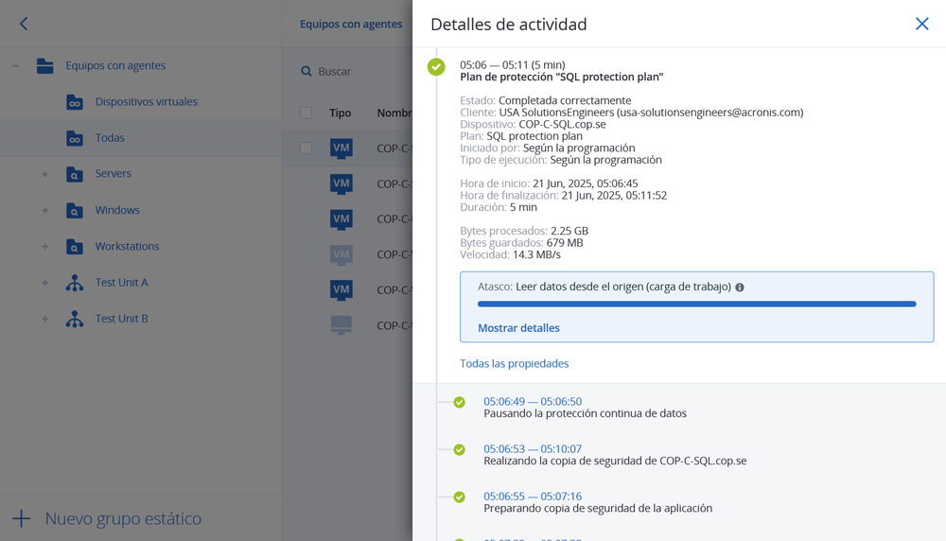The width and height of the screenshot is (946, 541).
Task: Click the plus icon for new static group
Action: click(21, 518)
